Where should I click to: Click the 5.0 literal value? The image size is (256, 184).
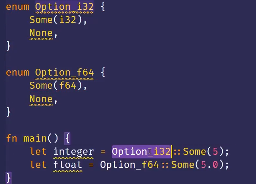(x=209, y=164)
